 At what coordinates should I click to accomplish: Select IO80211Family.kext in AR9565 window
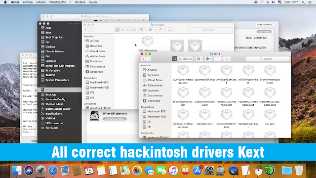pos(148,44)
